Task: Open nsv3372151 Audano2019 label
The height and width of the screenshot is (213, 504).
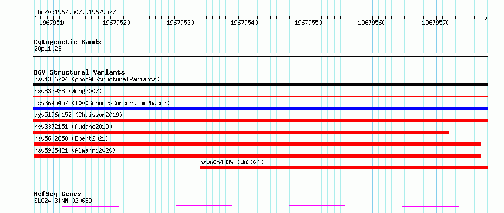Action: [x=73, y=127]
